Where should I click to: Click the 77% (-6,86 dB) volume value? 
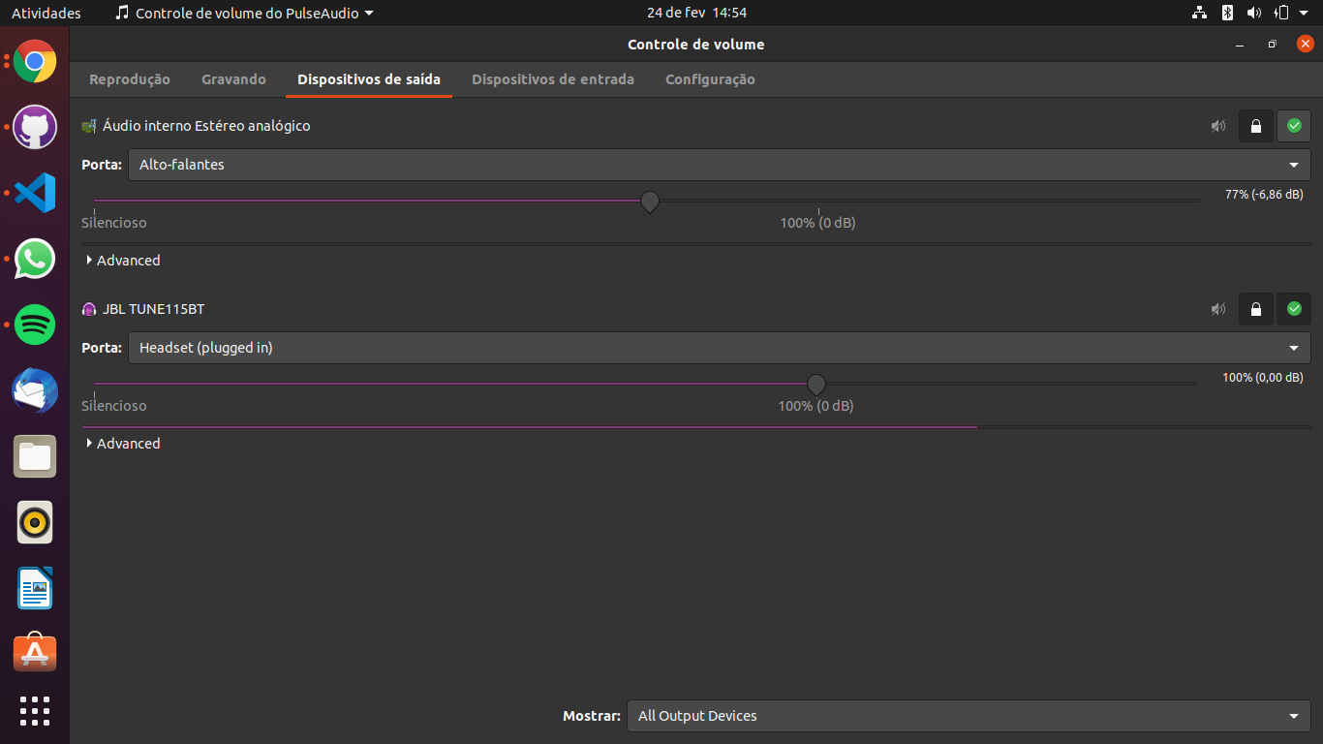[x=1264, y=195]
